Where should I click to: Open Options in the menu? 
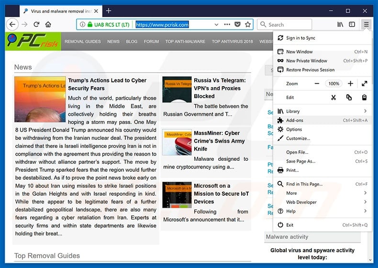coord(322,129)
